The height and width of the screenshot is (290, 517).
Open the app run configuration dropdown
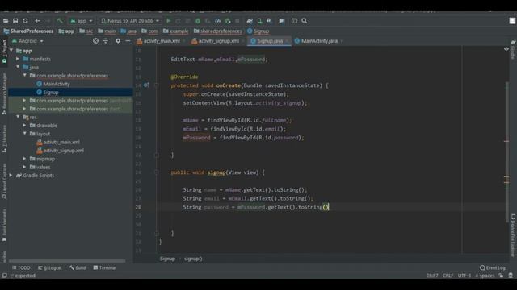coord(81,21)
